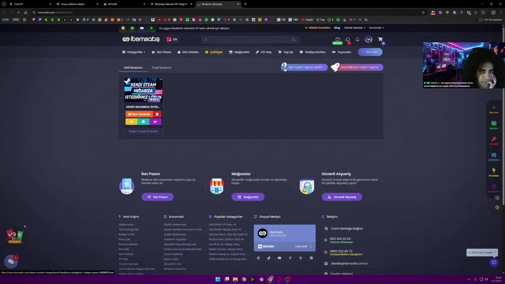Open the notifications bell

point(357,39)
